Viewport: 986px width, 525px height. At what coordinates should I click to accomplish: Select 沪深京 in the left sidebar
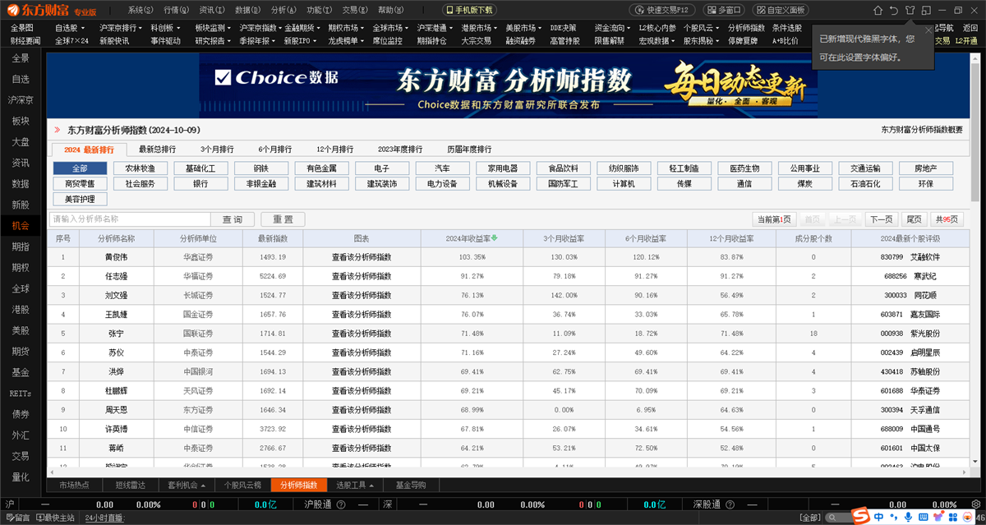click(21, 99)
